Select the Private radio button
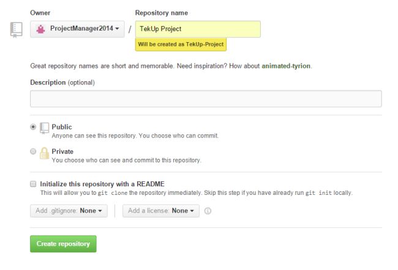This screenshot has width=398, height=270. pyautogui.click(x=33, y=151)
